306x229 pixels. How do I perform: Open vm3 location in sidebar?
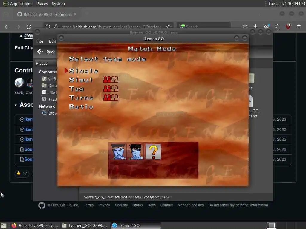coord(49,79)
